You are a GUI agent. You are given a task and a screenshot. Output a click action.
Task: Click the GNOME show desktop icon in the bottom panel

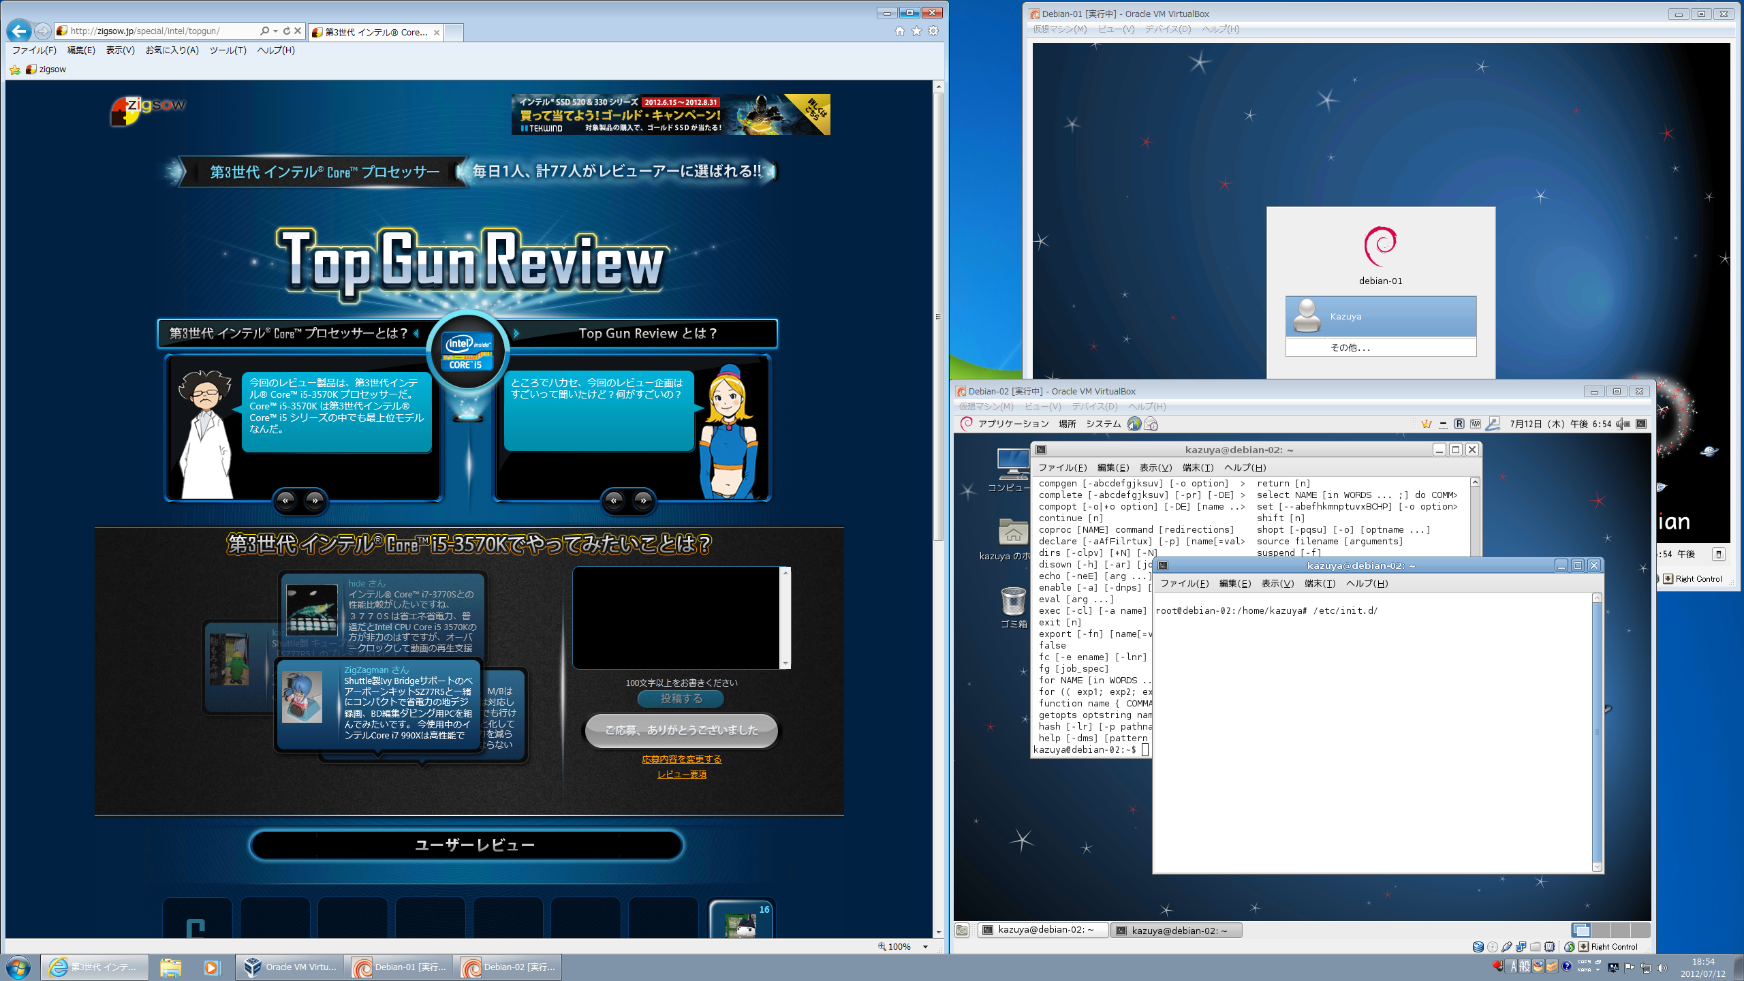(x=962, y=930)
